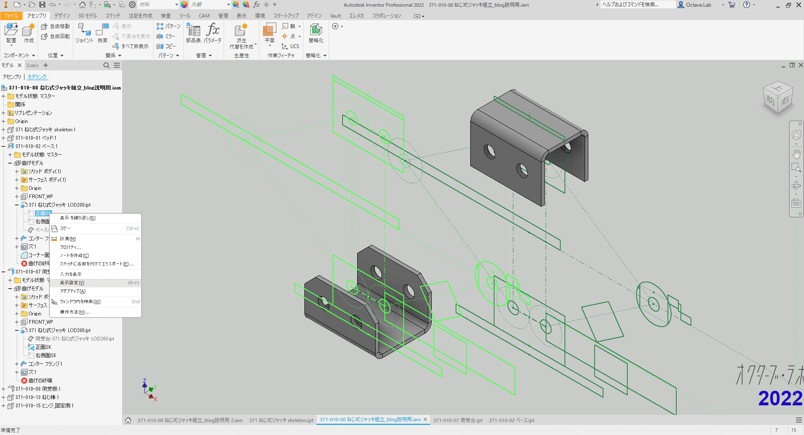This screenshot has width=804, height=435.
Task: Click the 簡略化 simplify tool
Action: click(x=316, y=33)
